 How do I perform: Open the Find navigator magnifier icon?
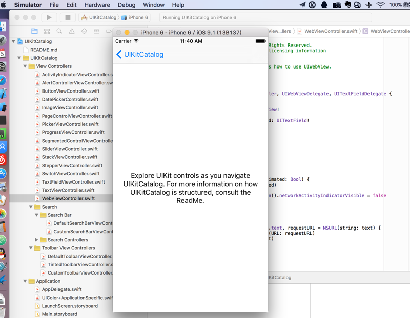click(x=59, y=31)
